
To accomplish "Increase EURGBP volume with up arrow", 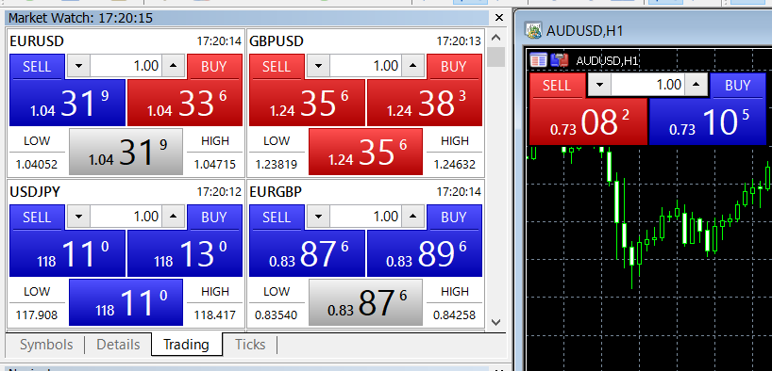I will [413, 217].
